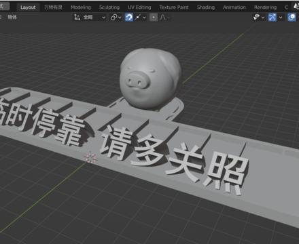299x244 pixels.
Task: Expand the gizmo options arrow
Action: click(x=281, y=18)
